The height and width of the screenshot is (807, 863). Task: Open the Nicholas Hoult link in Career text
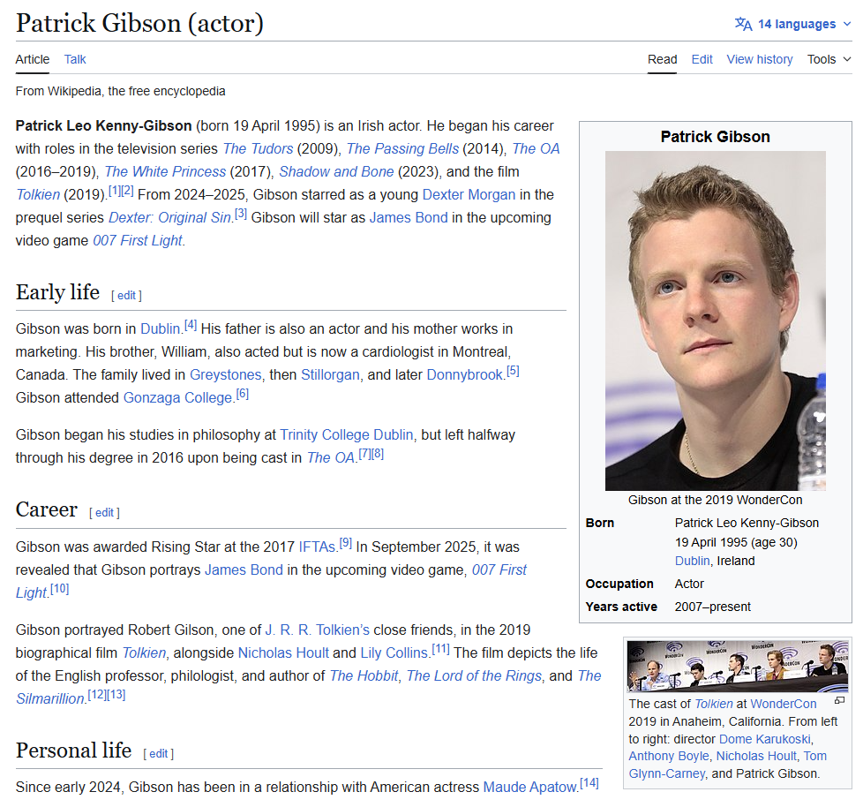(x=283, y=653)
